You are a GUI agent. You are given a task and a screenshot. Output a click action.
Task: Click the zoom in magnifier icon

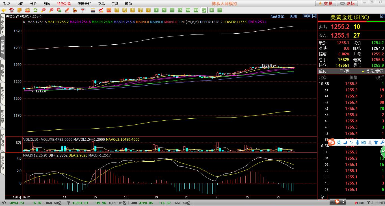tap(43, 10)
